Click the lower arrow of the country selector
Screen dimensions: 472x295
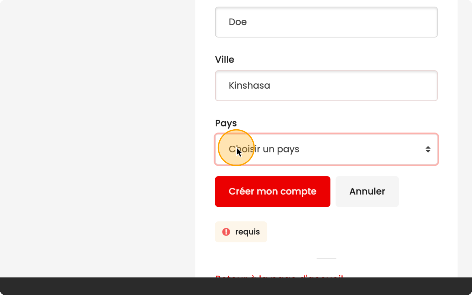coord(428,152)
